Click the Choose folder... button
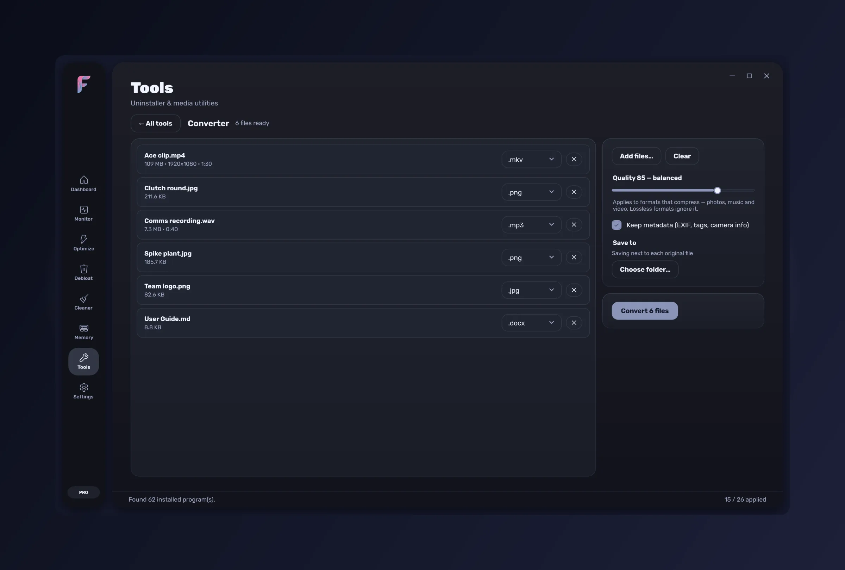The height and width of the screenshot is (570, 845). 645,269
